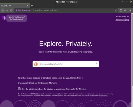Close the About Tor tab

click(27, 6)
